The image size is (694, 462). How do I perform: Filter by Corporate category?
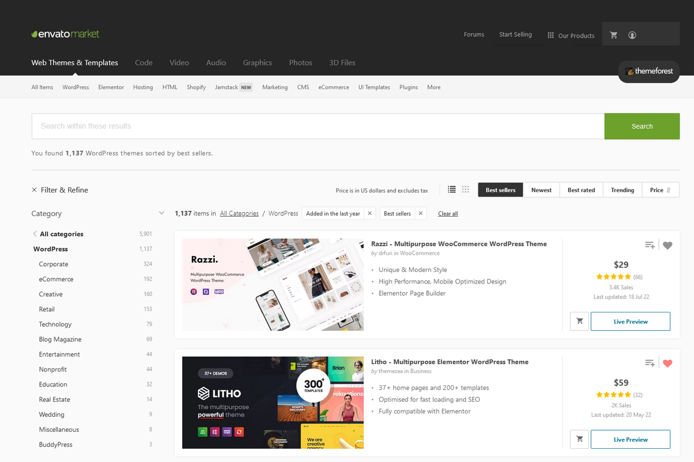(x=53, y=264)
